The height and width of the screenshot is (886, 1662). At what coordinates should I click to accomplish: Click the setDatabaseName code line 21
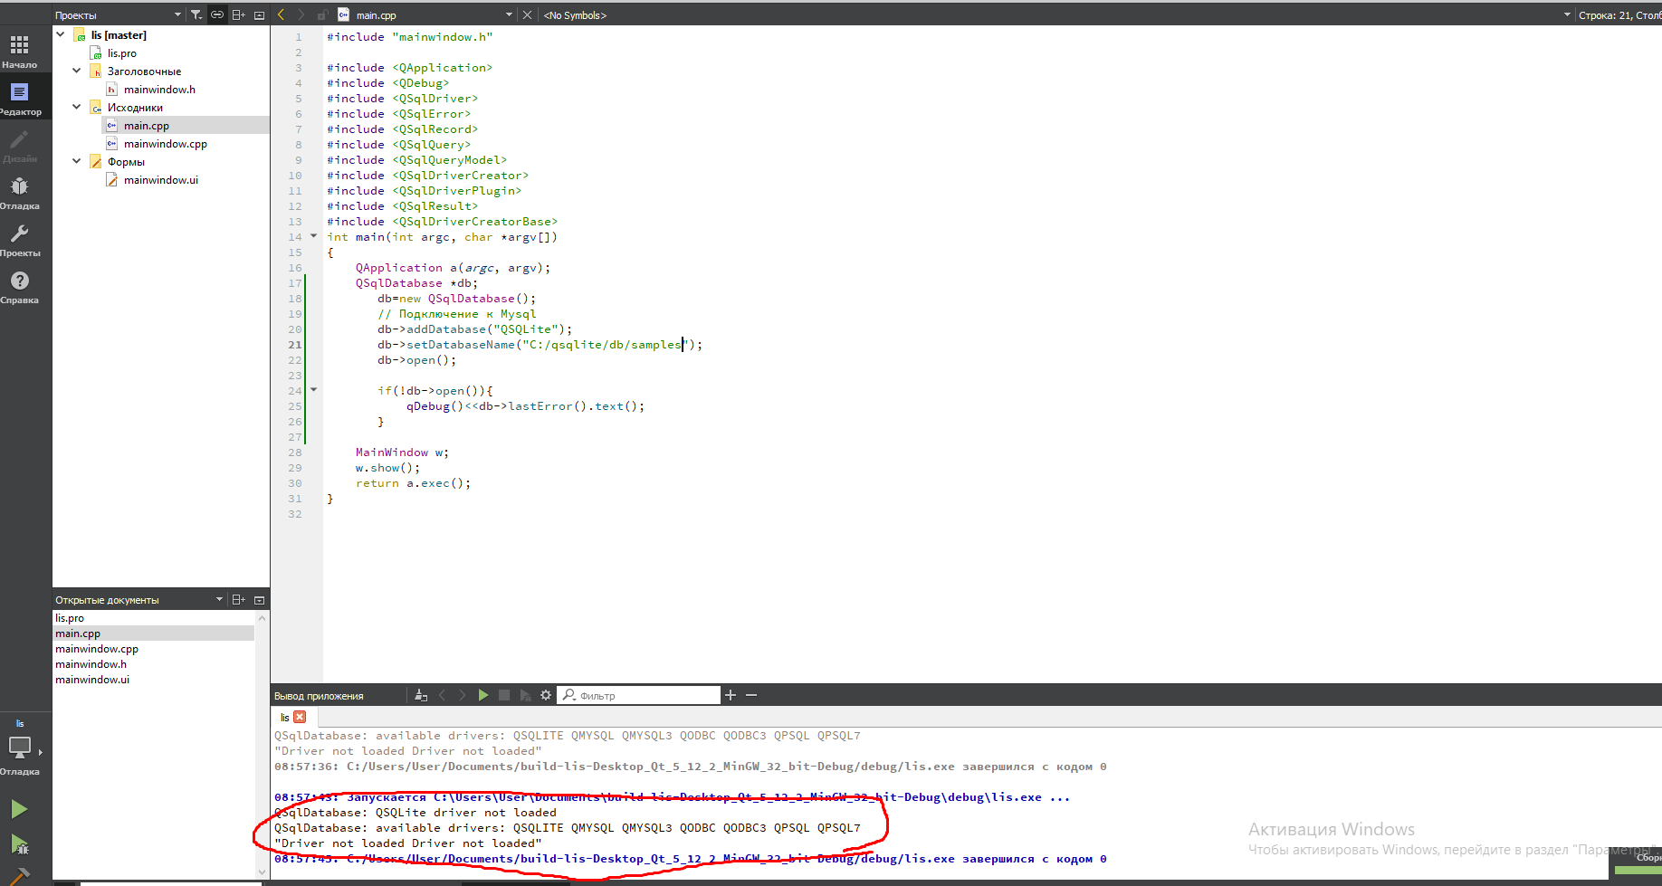tap(540, 345)
